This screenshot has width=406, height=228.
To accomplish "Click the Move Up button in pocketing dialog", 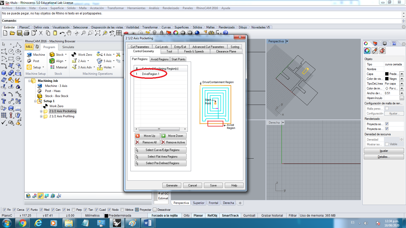I will coord(147,136).
